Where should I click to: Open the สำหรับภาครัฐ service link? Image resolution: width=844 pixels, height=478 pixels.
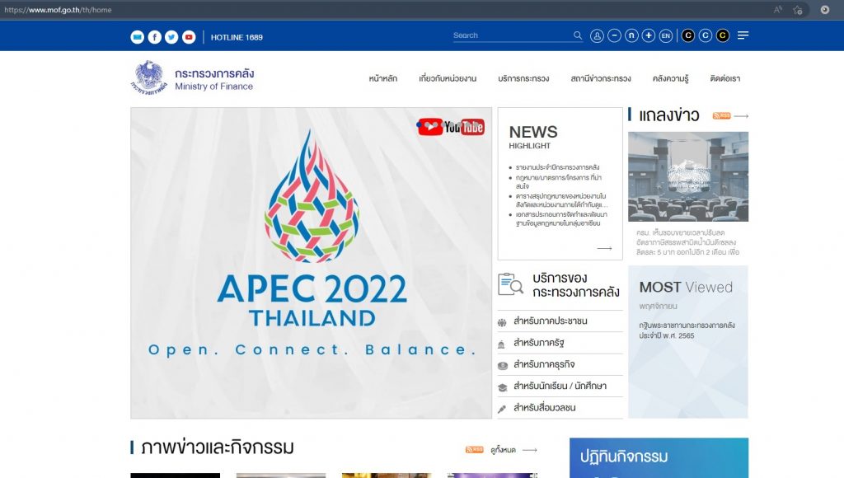point(538,343)
